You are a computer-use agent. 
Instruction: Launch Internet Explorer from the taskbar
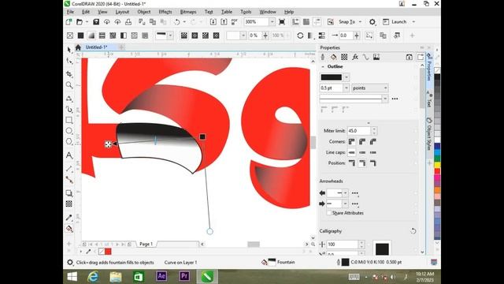click(x=93, y=276)
